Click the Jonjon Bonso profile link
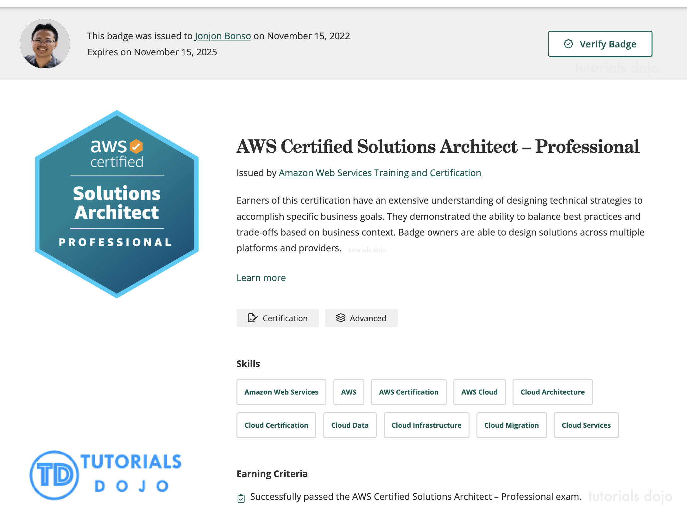Image resolution: width=687 pixels, height=521 pixels. pos(223,35)
